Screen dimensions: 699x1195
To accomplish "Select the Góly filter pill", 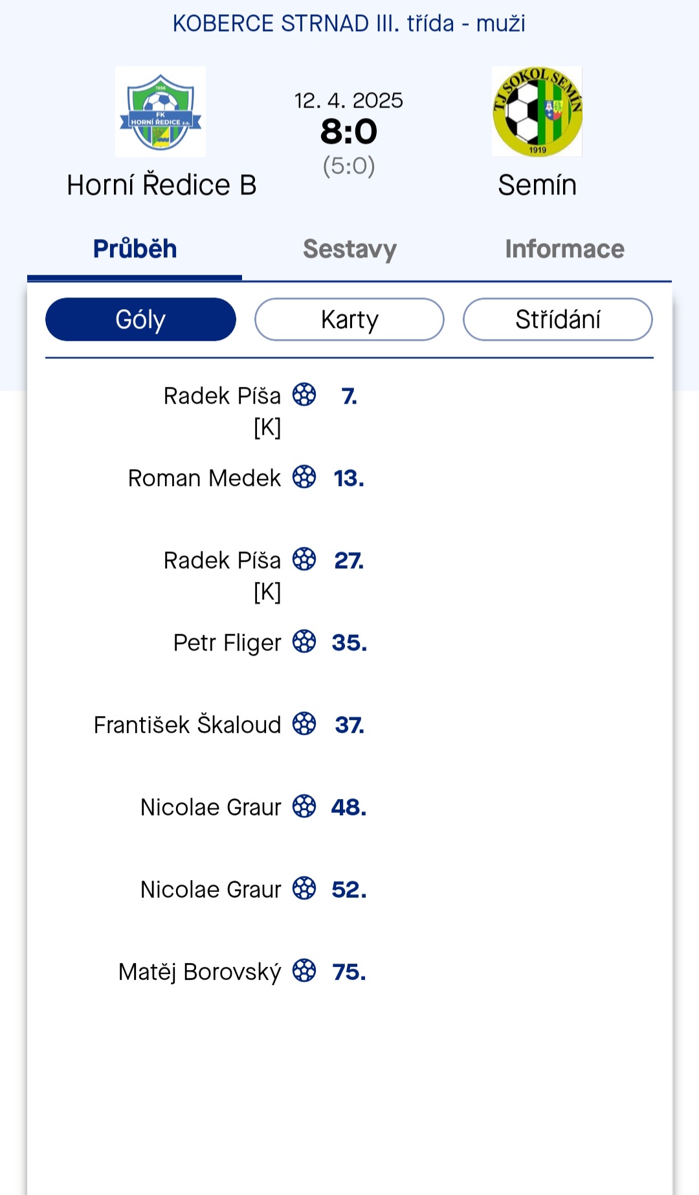I will point(140,319).
